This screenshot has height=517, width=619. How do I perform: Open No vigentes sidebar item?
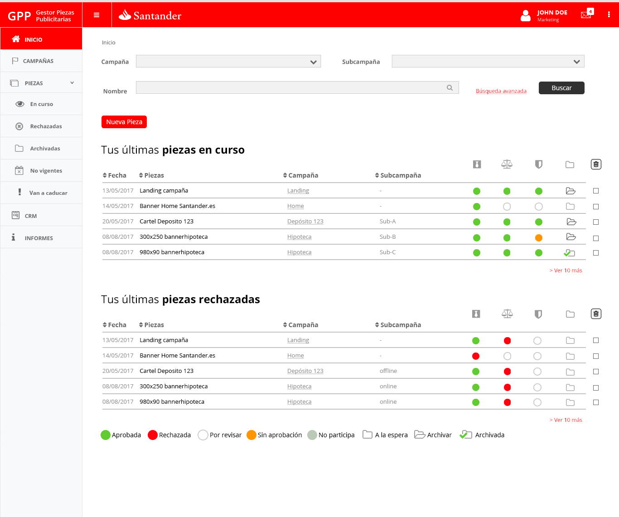tap(41, 170)
